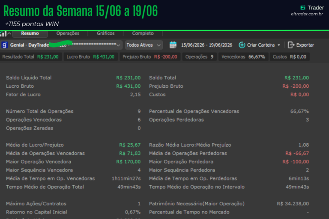Select the top-bar Operações 9 box
The width and height of the screenshot is (329, 219).
[199, 57]
